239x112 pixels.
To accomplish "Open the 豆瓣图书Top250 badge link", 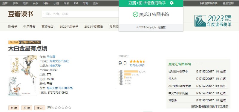I will (30, 42).
